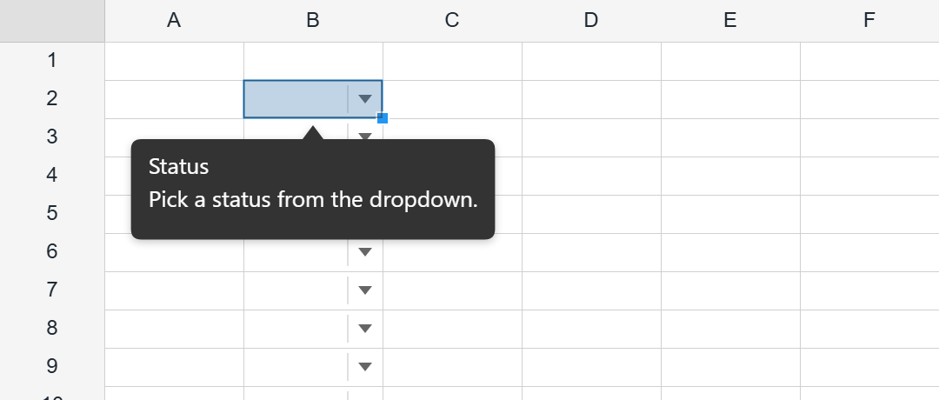
Task: Select column C header
Action: point(452,21)
